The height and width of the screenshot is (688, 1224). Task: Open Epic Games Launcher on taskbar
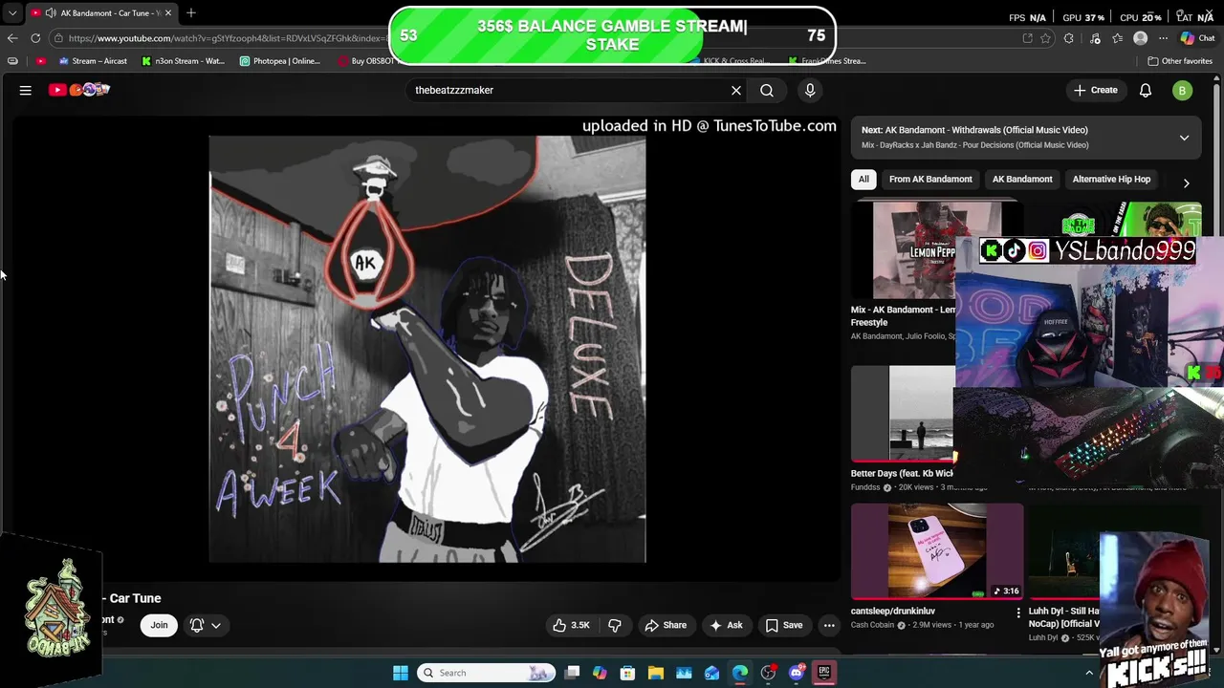click(x=824, y=673)
